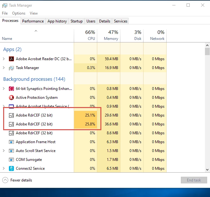This screenshot has height=197, width=210.
Task: Click the 16.9 MB memory cell
Action: pyautogui.click(x=109, y=68)
